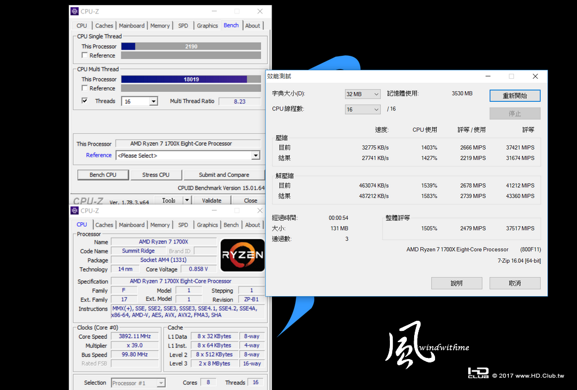
Task: Open the Threads count dropdown
Action: [x=153, y=101]
